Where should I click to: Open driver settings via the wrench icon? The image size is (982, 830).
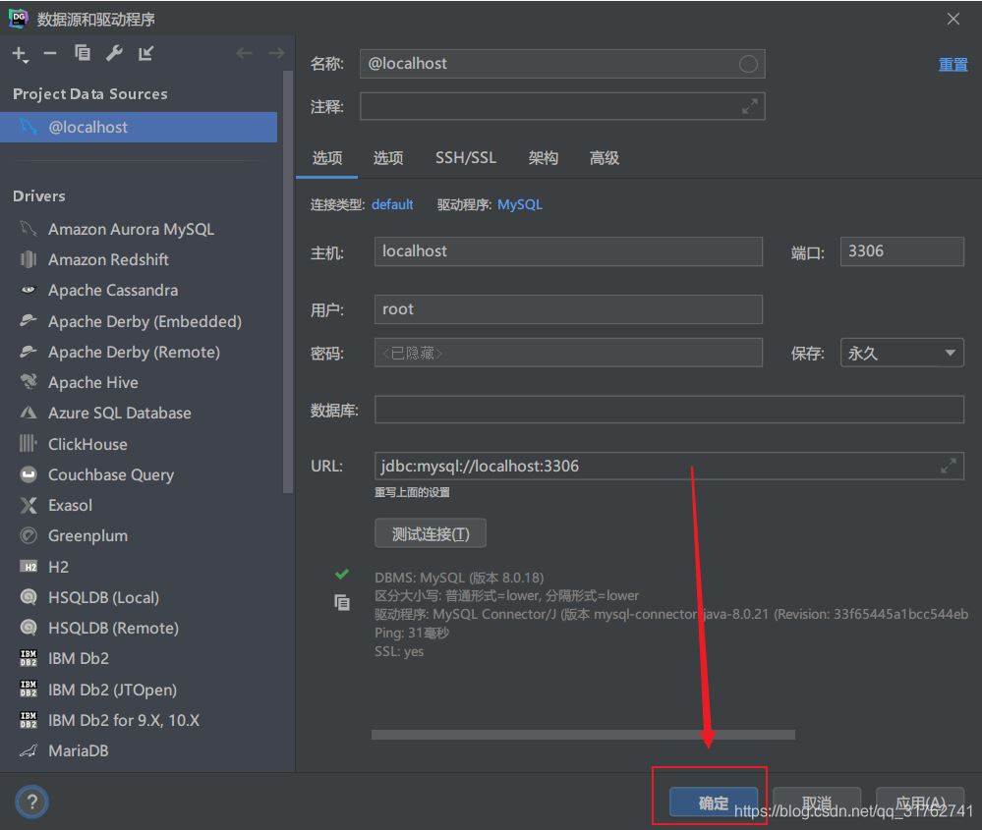pyautogui.click(x=114, y=54)
